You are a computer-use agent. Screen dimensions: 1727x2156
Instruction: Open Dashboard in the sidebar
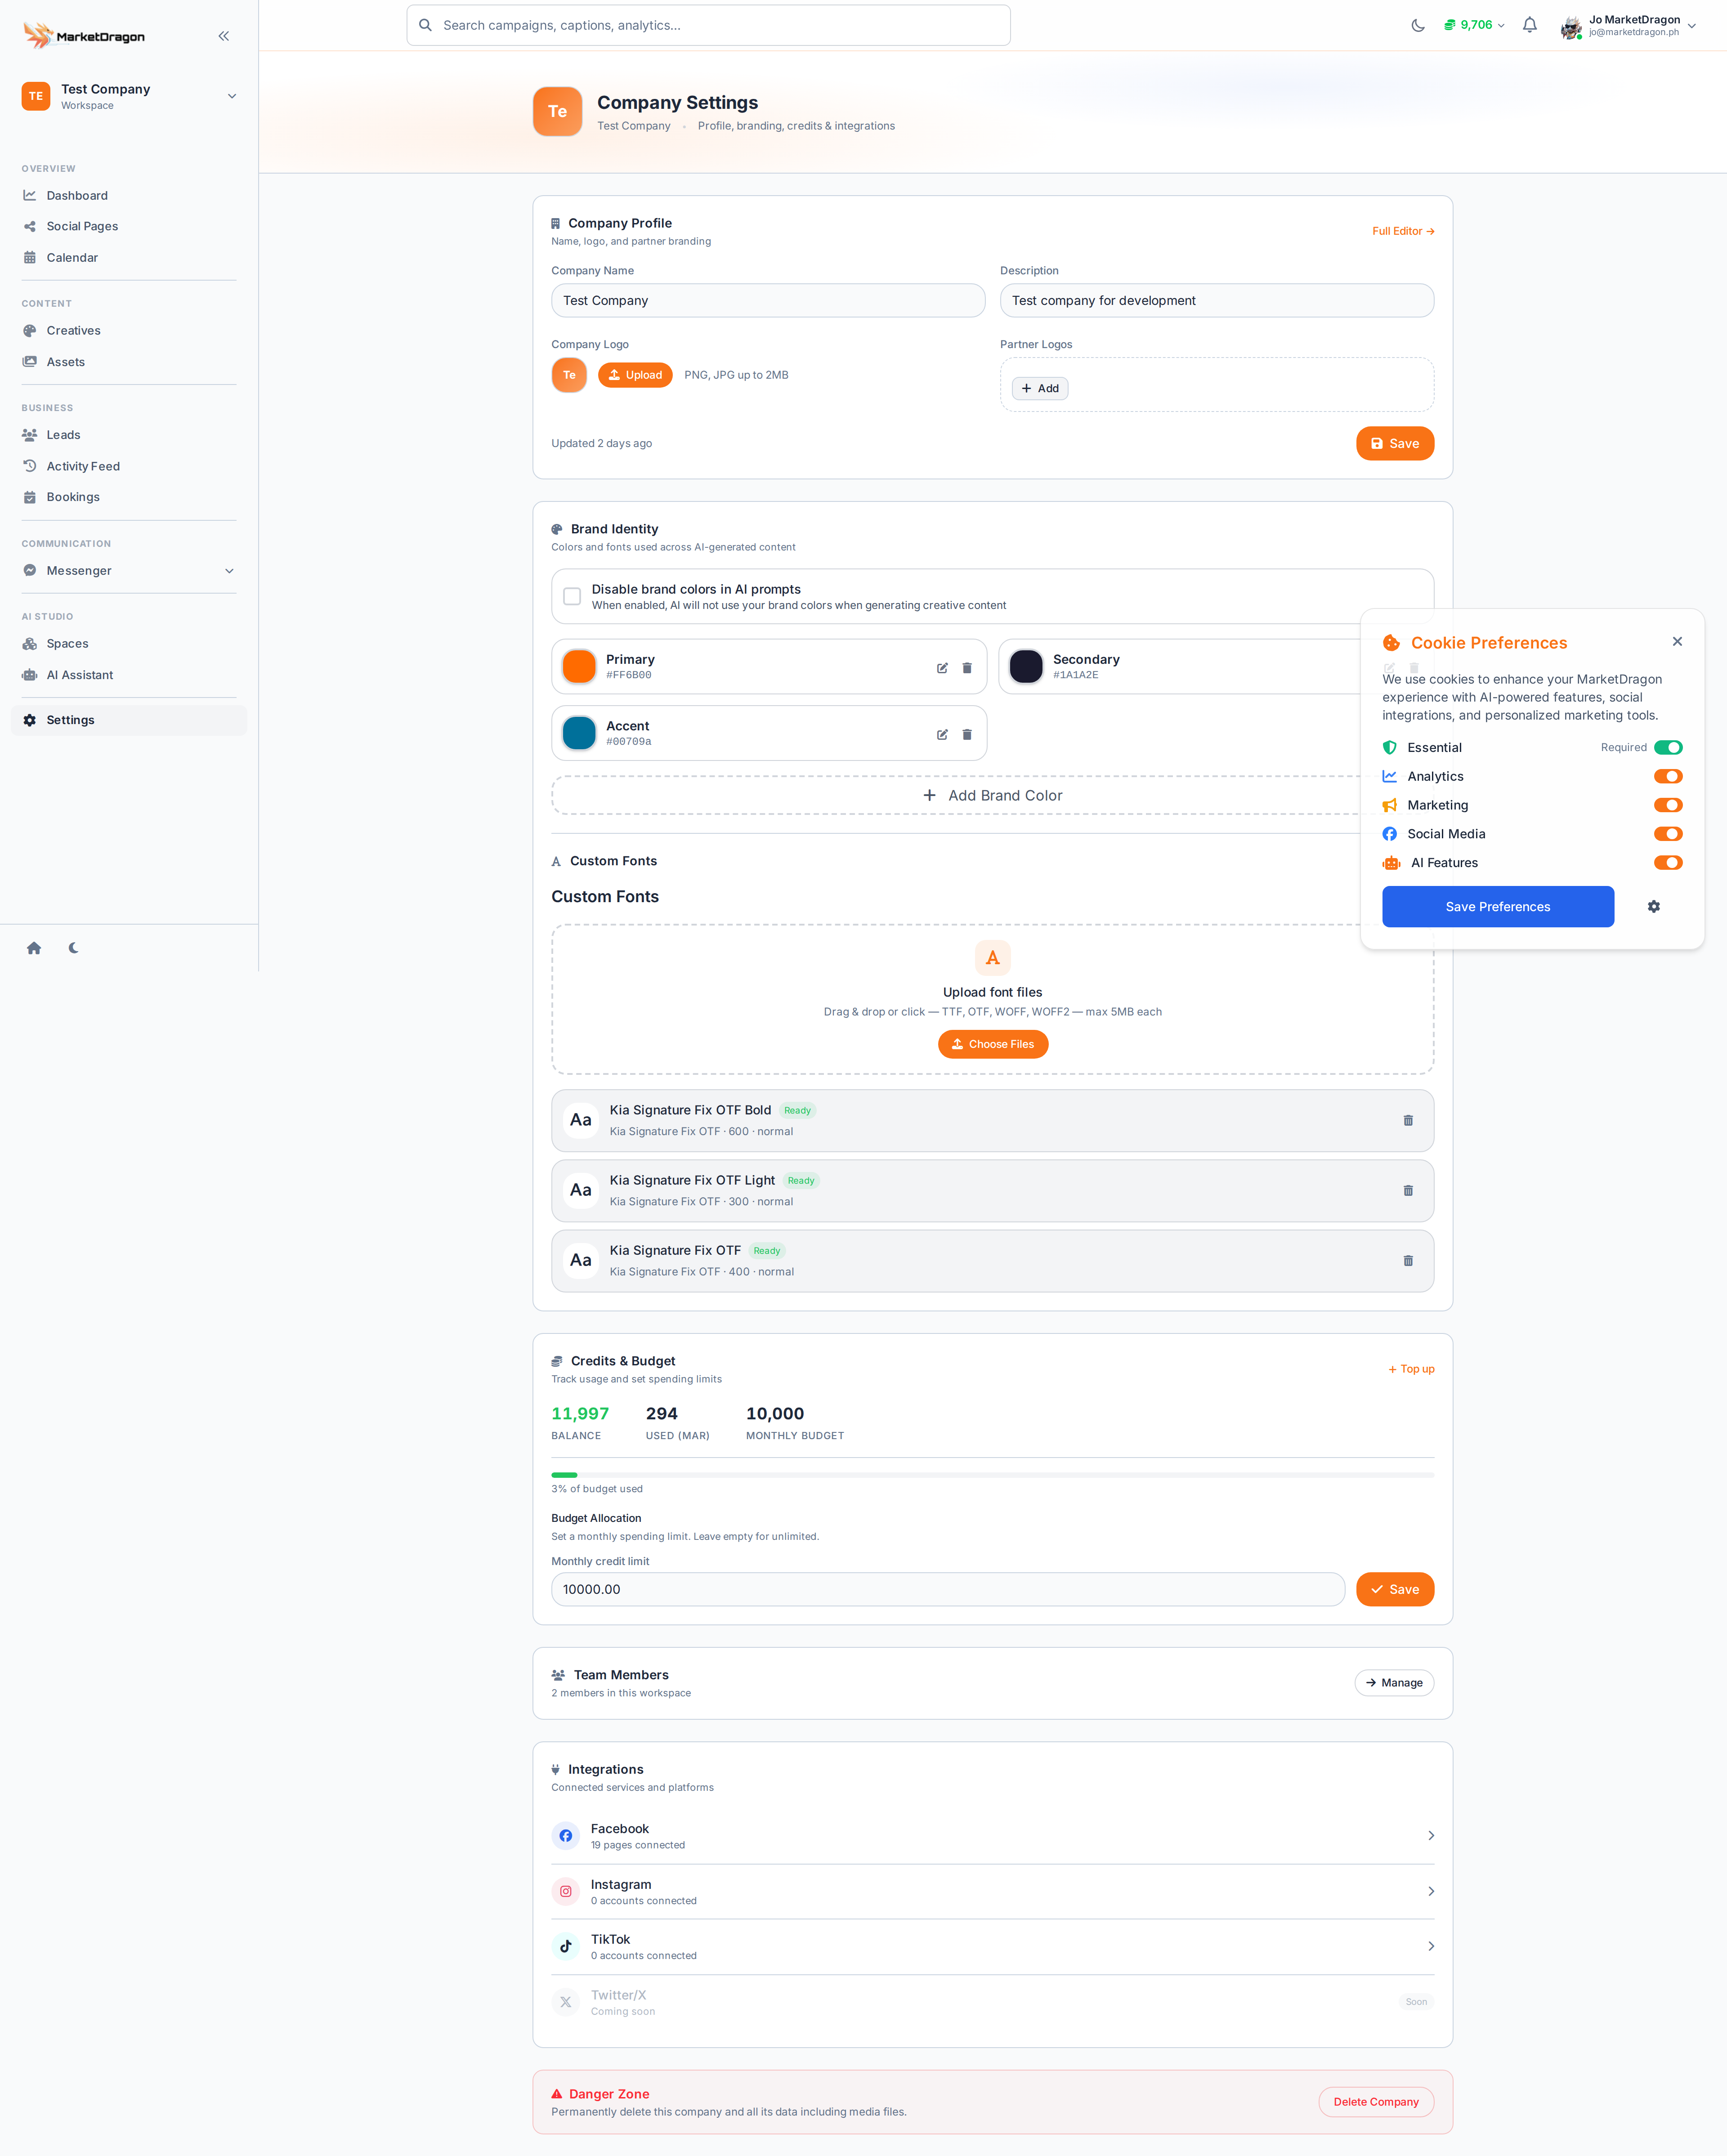coord(129,196)
